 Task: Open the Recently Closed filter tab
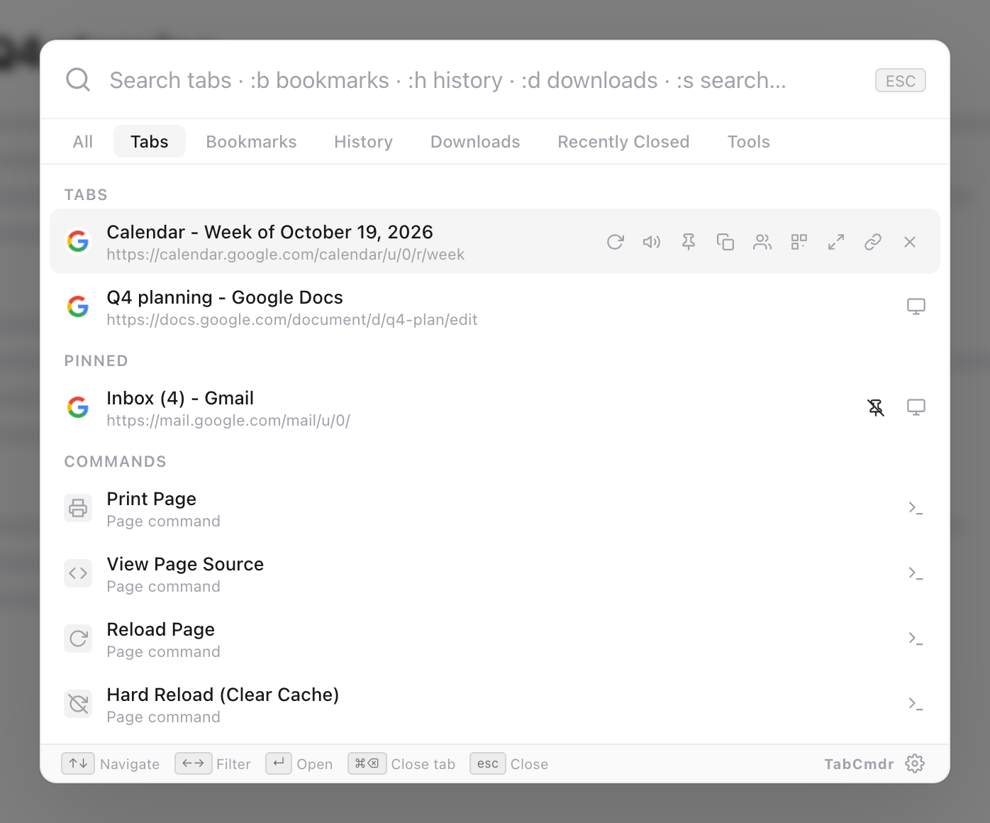click(x=623, y=142)
